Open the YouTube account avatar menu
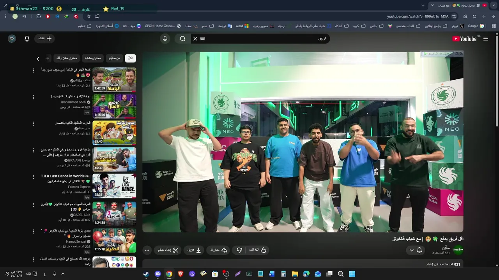The image size is (499, 280). [x=12, y=38]
